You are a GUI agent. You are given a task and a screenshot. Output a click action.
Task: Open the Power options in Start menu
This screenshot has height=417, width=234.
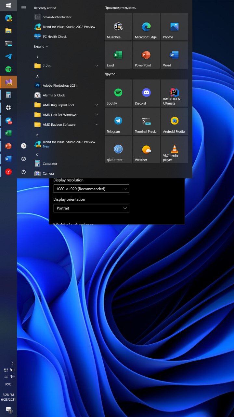pyautogui.click(x=23, y=172)
